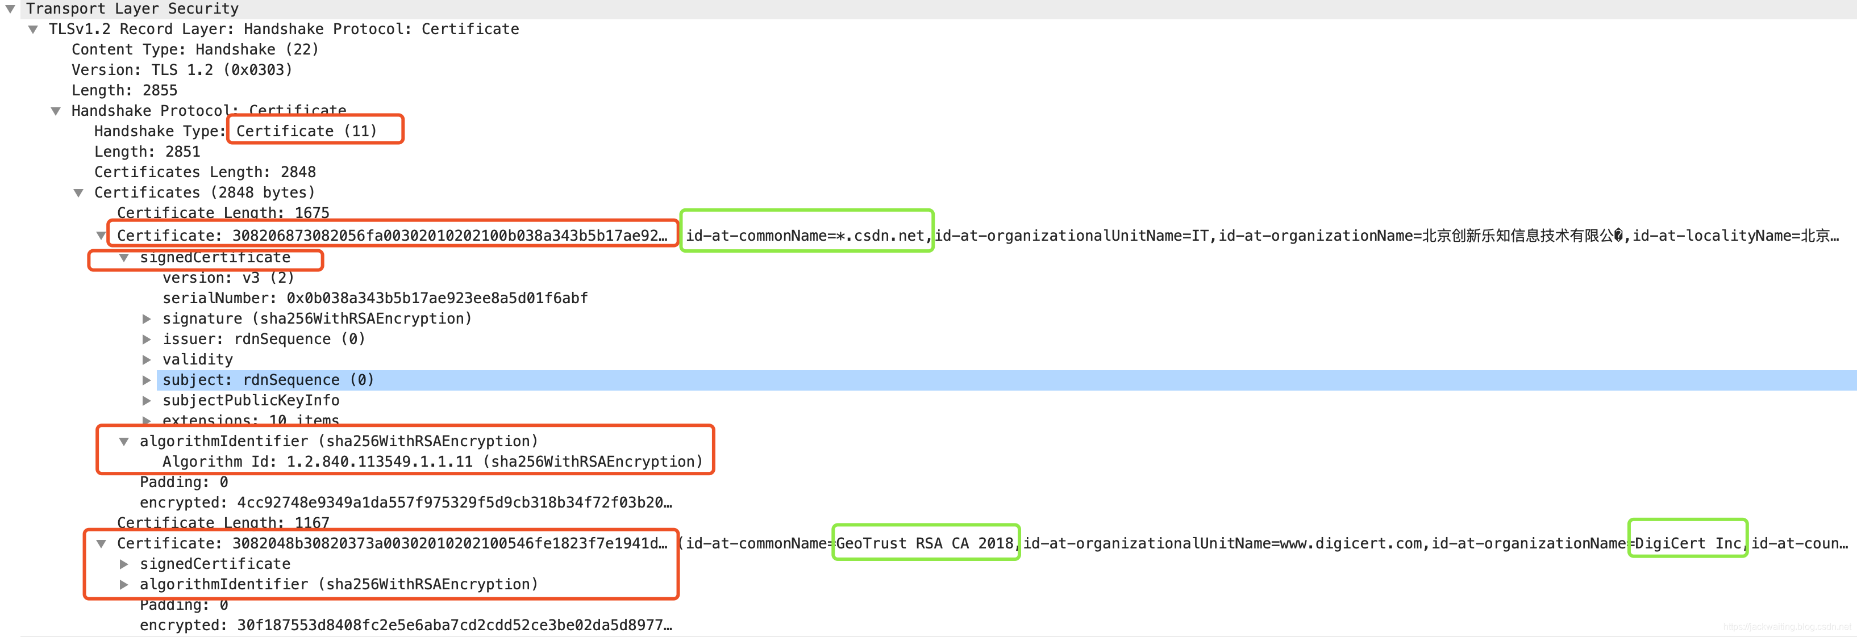
Task: Select Certificates Length: 2848 row
Action: click(205, 172)
